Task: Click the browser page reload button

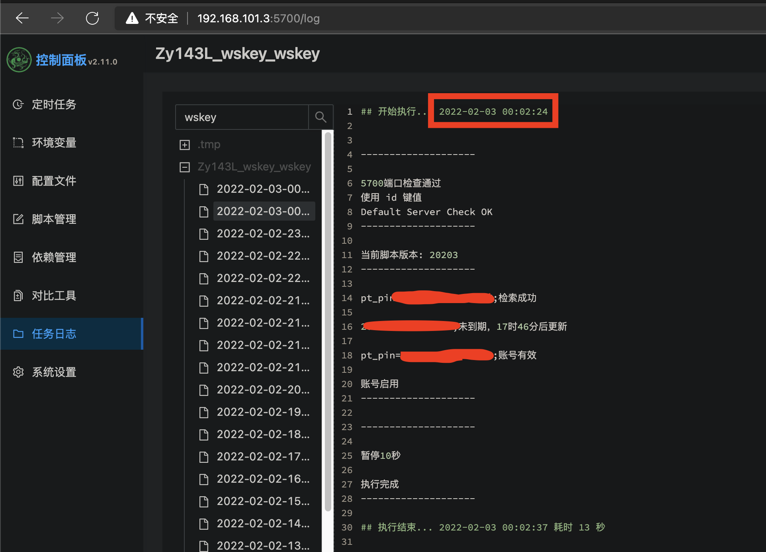Action: point(92,18)
